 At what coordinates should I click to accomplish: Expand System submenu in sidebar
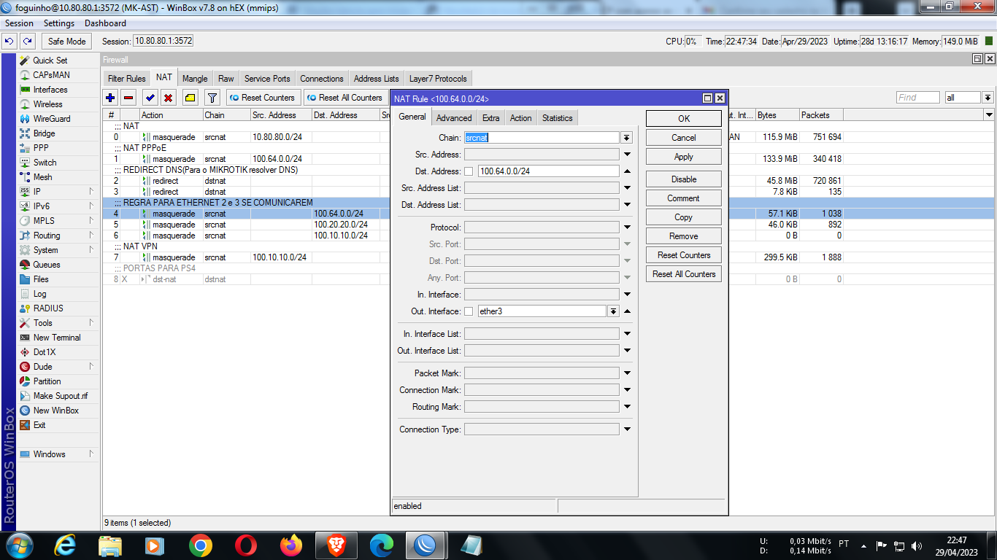coord(91,250)
